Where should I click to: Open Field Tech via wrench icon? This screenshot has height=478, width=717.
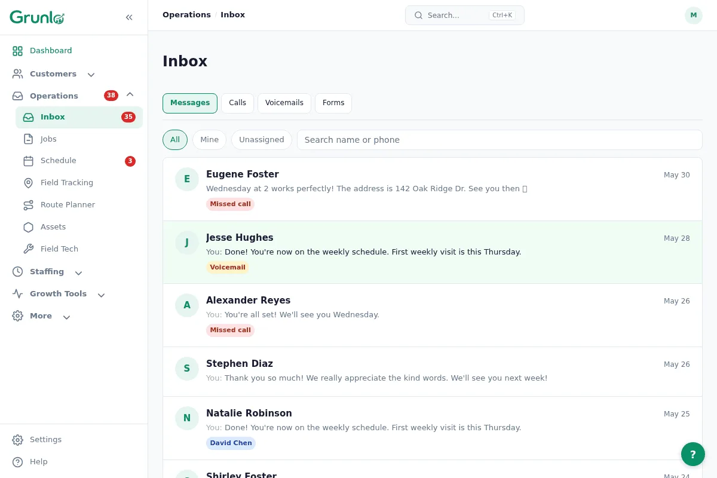tap(29, 249)
